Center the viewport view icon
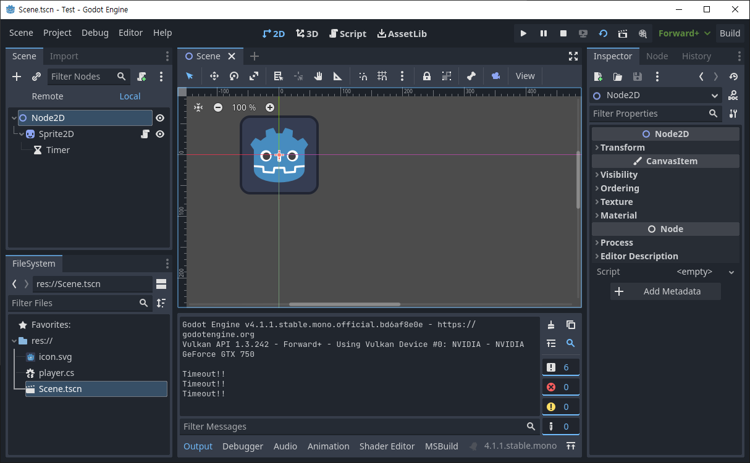Image resolution: width=750 pixels, height=463 pixels. 198,107
